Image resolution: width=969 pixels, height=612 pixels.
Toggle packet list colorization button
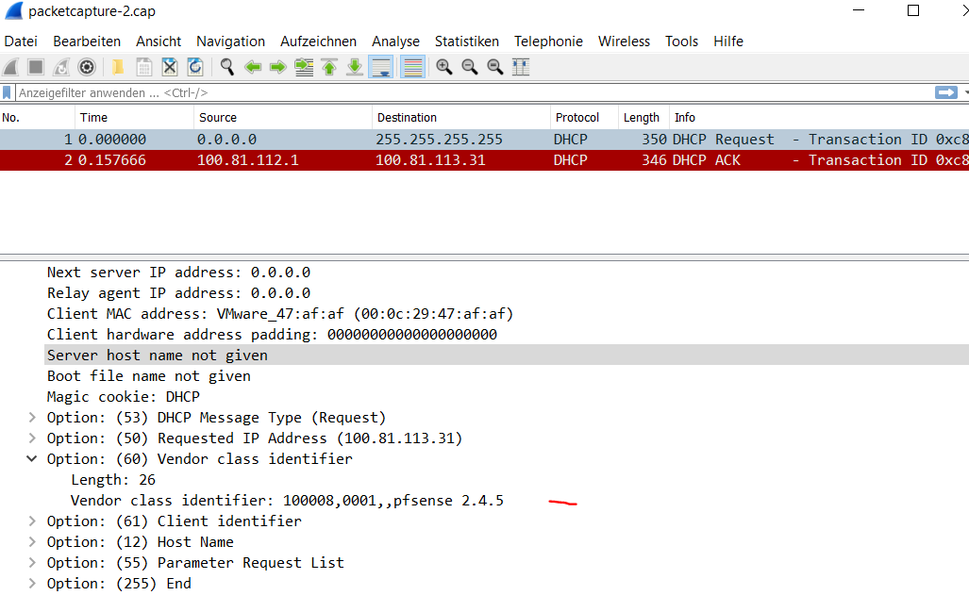(x=411, y=67)
